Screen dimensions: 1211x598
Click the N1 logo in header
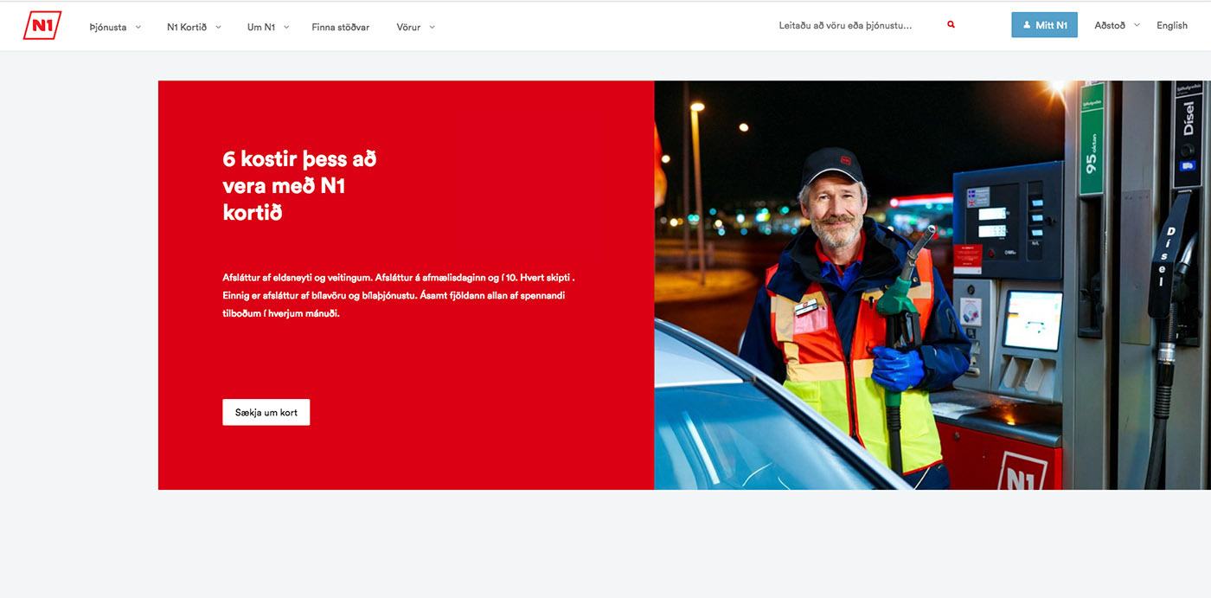42,25
